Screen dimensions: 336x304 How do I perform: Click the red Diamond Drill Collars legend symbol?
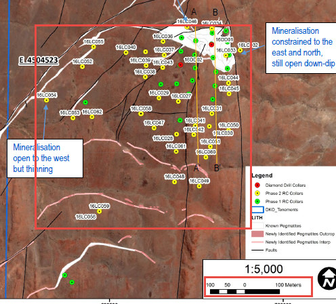coord(257,186)
